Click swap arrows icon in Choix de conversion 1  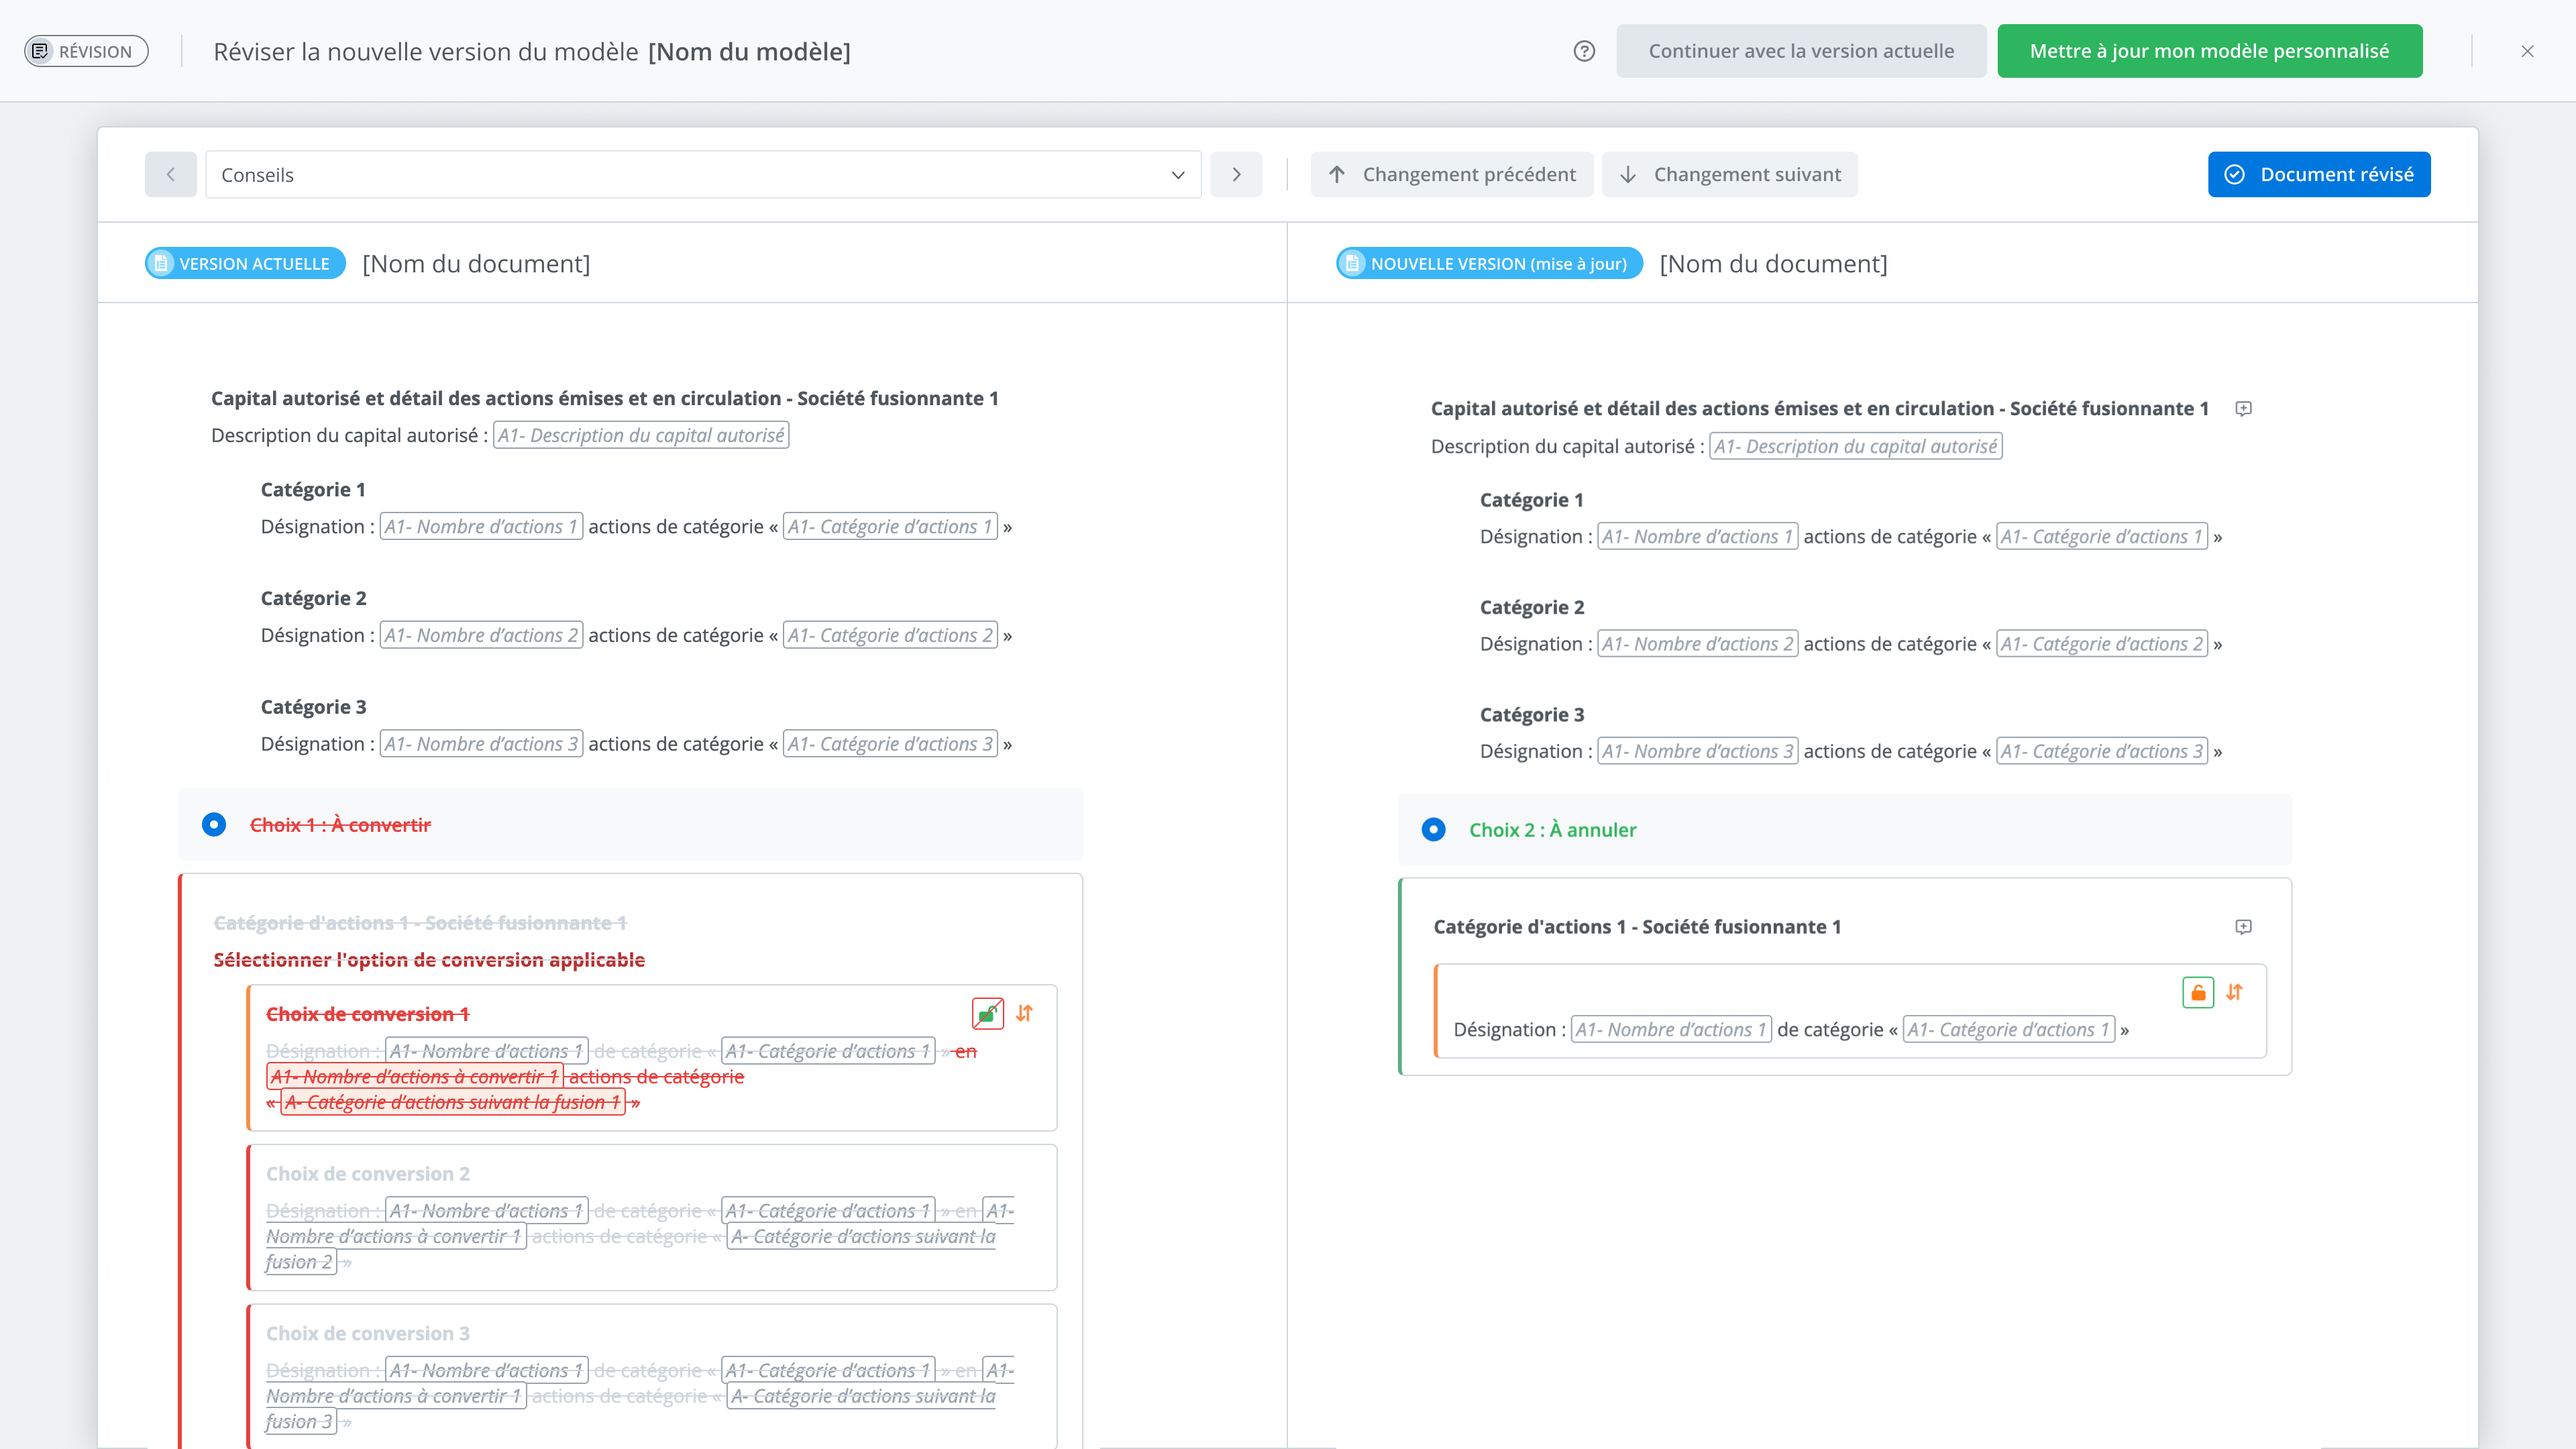[1024, 1013]
